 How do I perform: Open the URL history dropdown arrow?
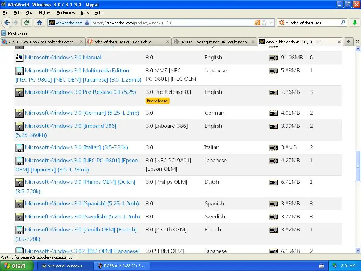271,23
